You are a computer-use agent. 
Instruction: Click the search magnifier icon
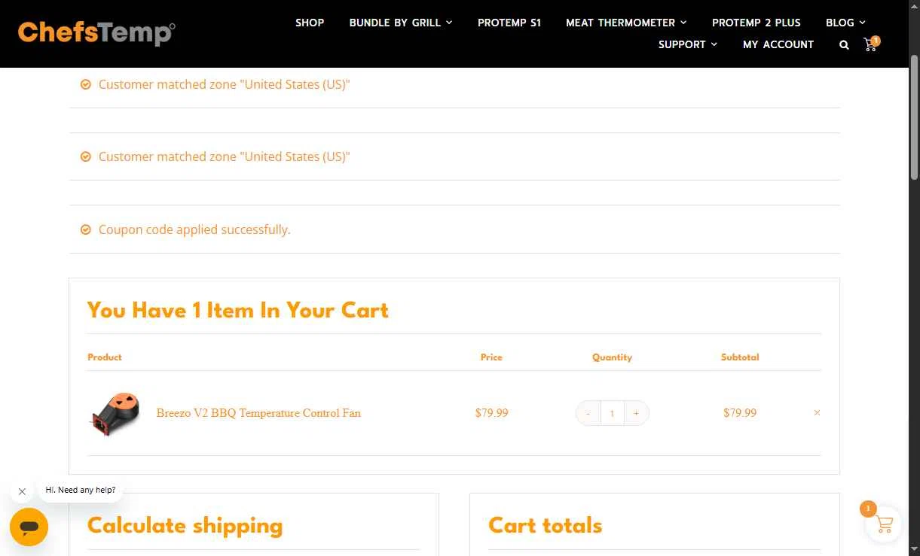[844, 45]
